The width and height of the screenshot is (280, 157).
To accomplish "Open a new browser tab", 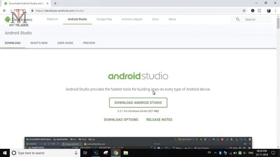I will click(55, 3).
